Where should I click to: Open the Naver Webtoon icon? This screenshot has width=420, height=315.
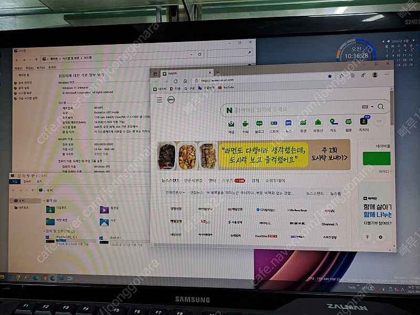pyautogui.click(x=347, y=123)
